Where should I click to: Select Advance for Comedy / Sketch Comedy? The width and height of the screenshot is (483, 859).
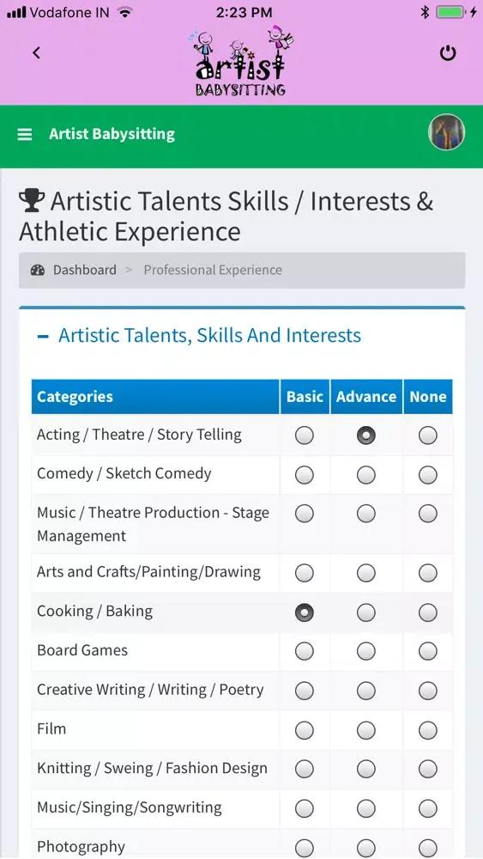366,475
